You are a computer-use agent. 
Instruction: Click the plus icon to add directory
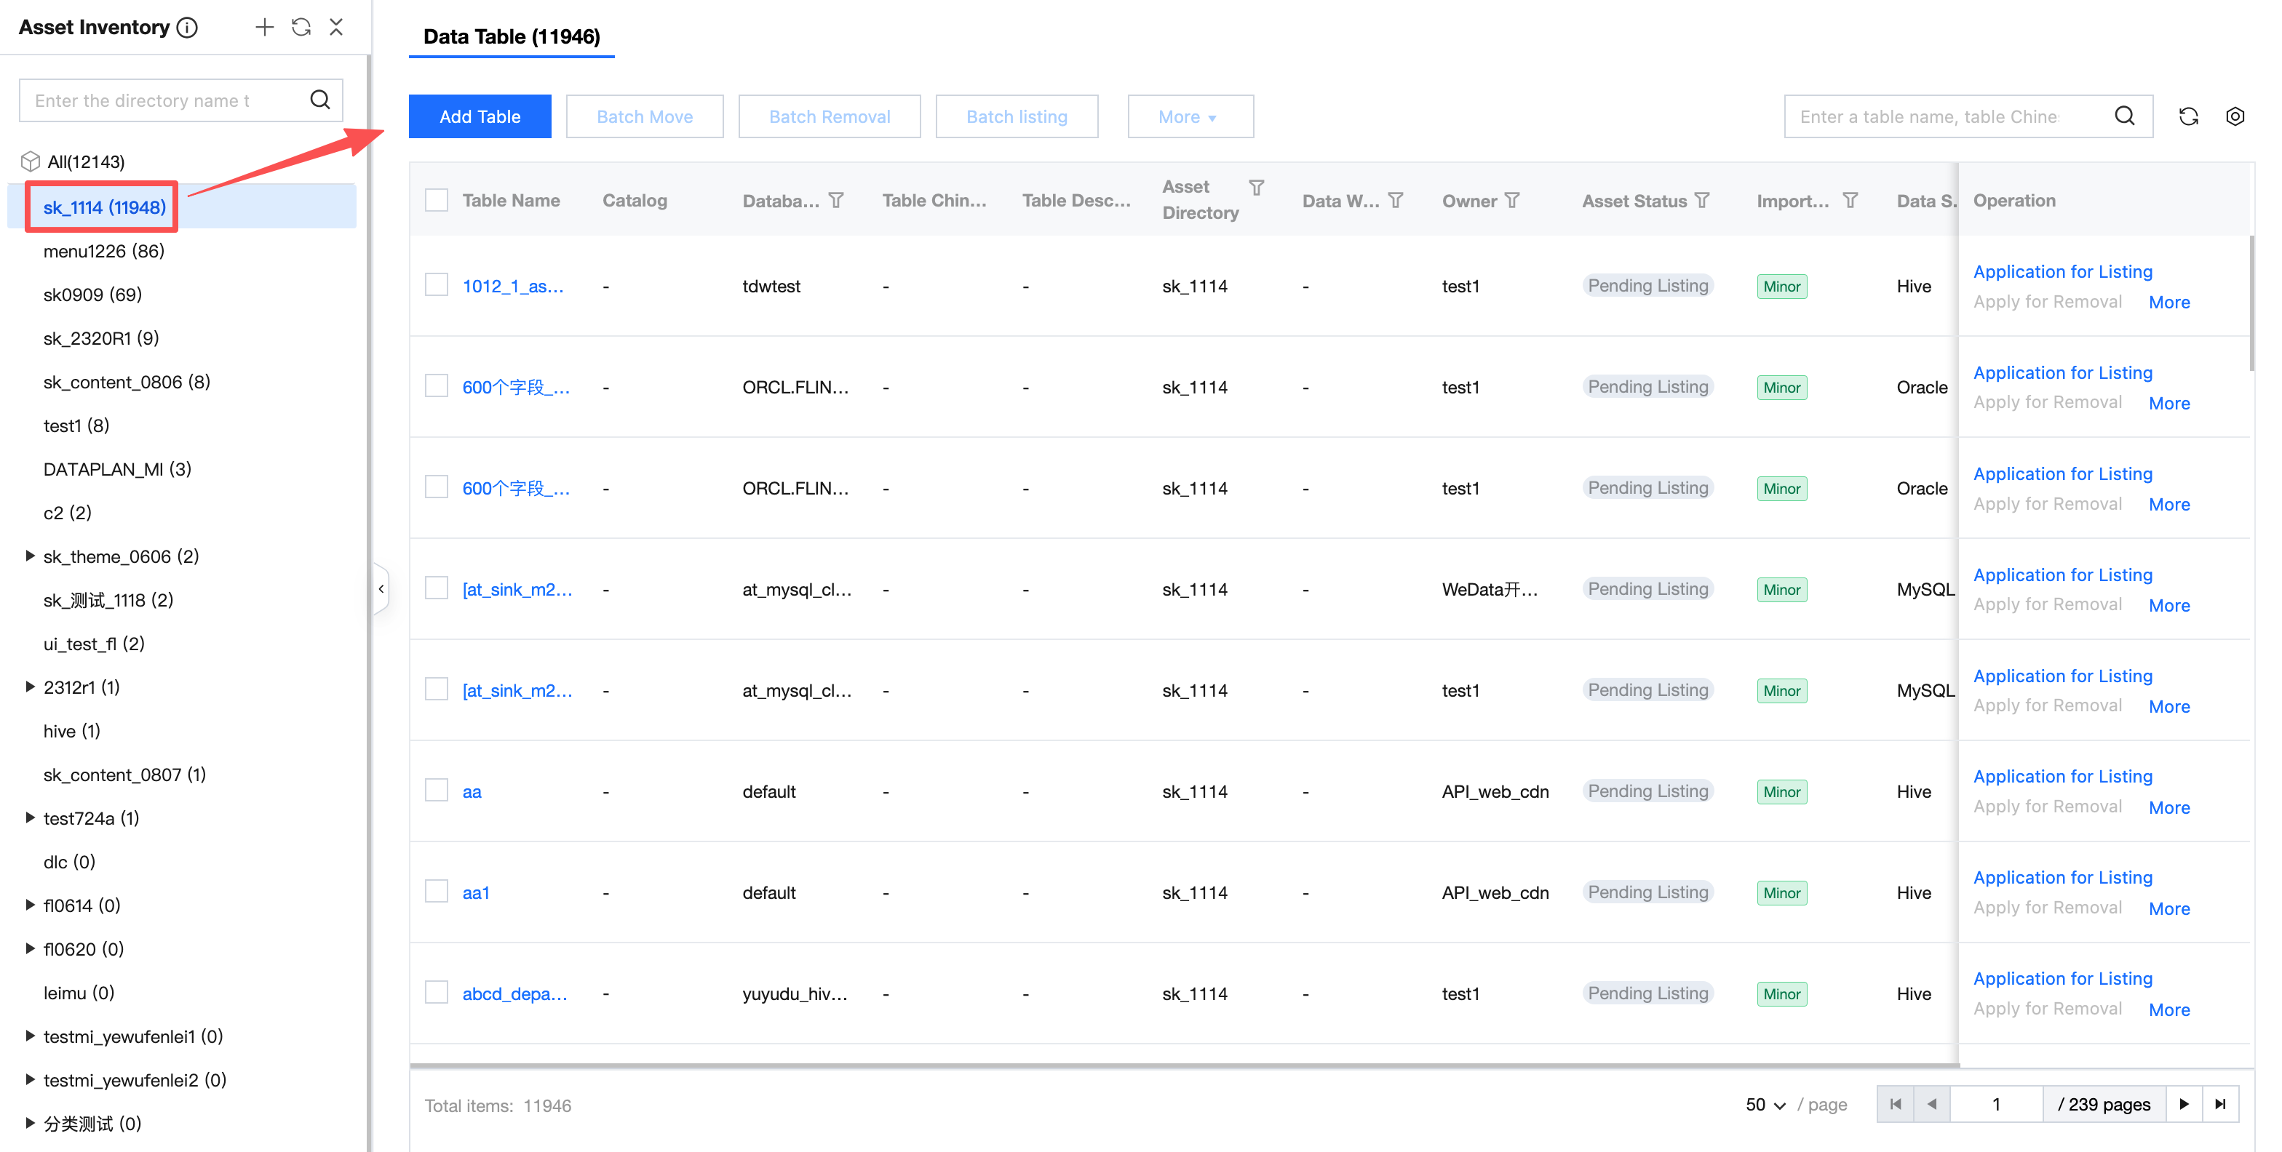(x=264, y=27)
